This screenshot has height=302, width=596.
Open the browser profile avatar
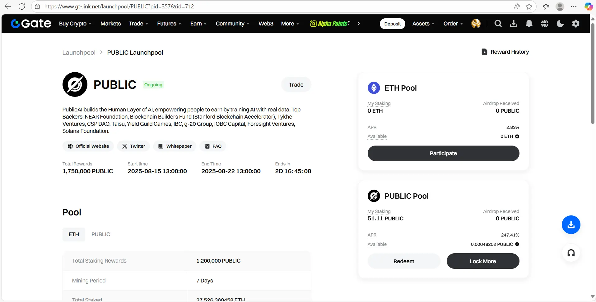pos(560,6)
